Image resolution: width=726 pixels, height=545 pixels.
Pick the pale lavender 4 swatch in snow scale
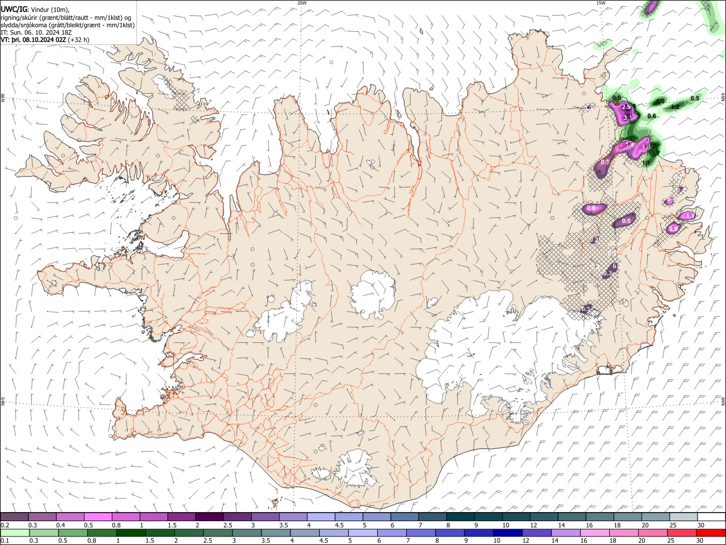point(320,517)
